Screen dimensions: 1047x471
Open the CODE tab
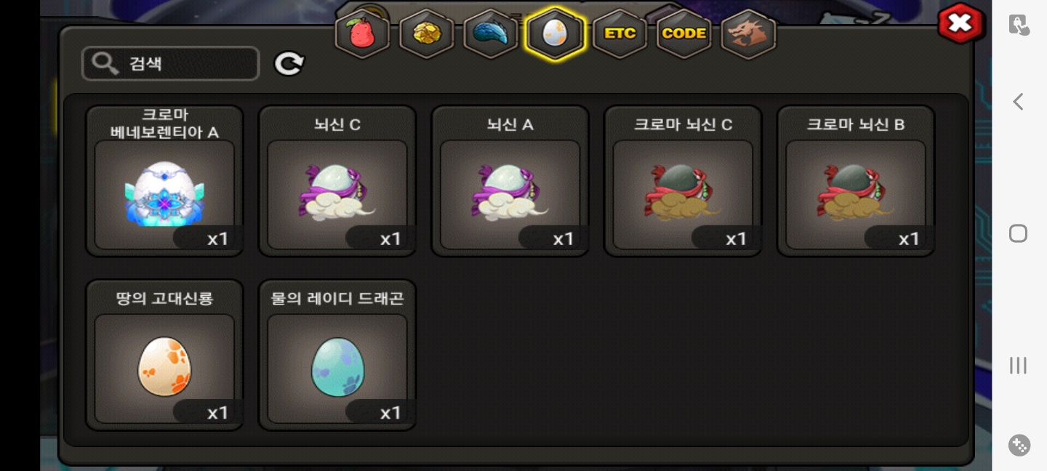[684, 33]
